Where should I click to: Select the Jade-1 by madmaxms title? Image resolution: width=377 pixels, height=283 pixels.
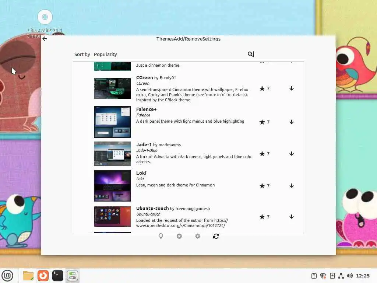point(158,144)
